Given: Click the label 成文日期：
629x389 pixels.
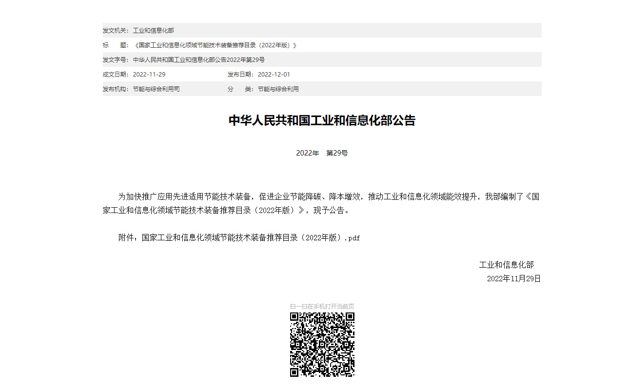Looking at the screenshot, I should pyautogui.click(x=116, y=75).
